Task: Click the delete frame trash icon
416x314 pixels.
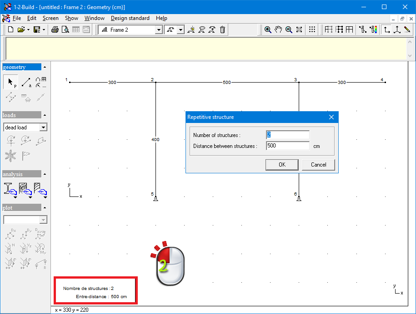Action: (x=222, y=30)
